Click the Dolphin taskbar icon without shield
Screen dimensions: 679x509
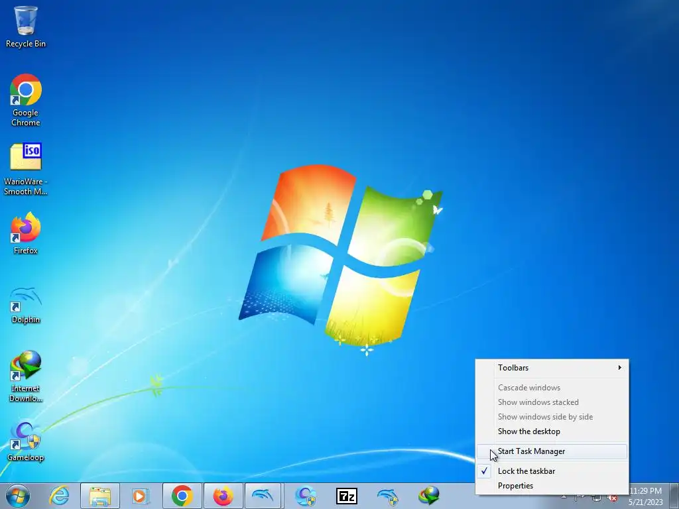click(263, 496)
